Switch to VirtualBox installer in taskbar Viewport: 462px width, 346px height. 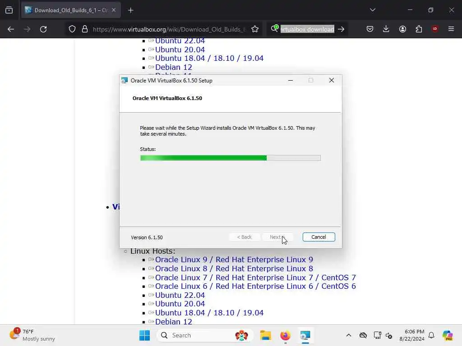305,335
